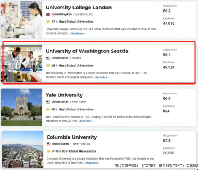
Task: Click the Yale campus building thumbnail
Action: tap(22, 107)
